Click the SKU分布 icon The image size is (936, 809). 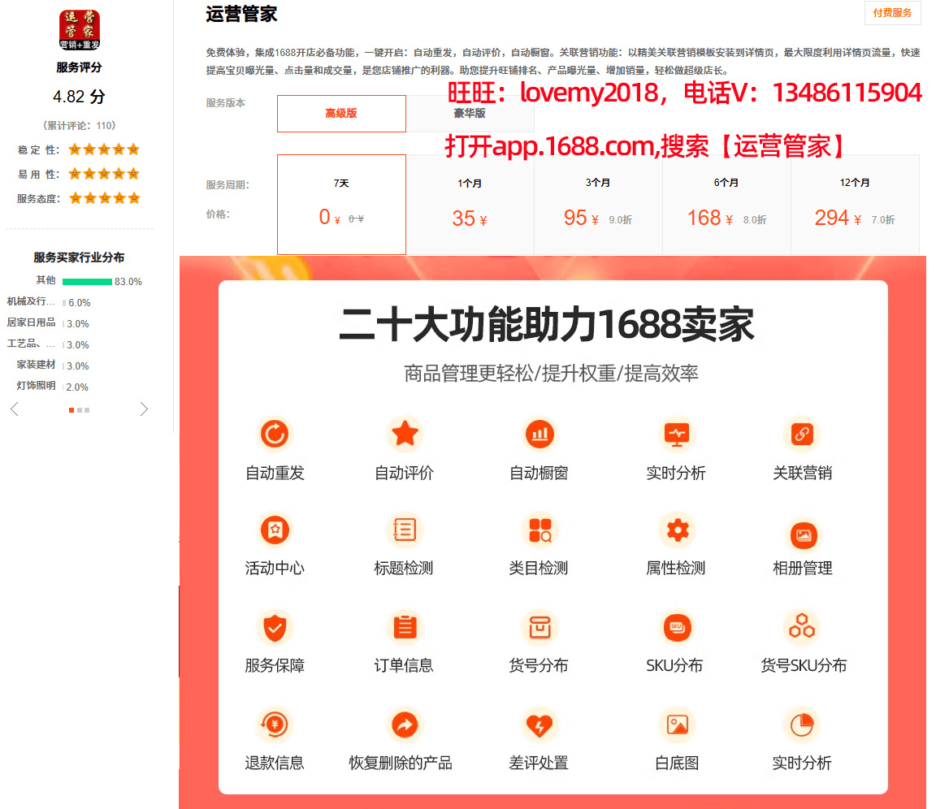[677, 627]
